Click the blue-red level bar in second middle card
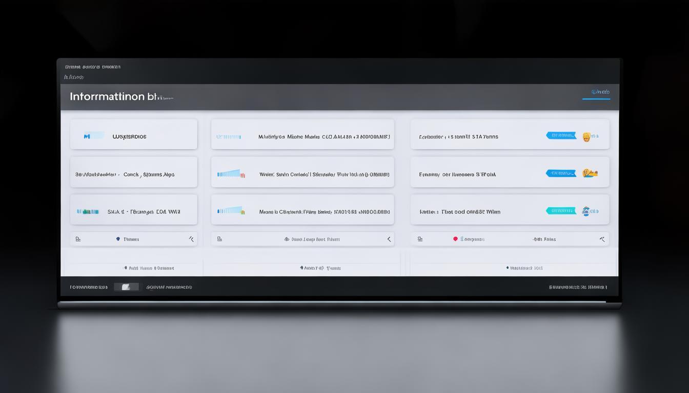The width and height of the screenshot is (689, 393). (x=231, y=174)
